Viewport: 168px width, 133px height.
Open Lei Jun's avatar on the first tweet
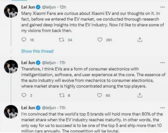click(x=11, y=11)
